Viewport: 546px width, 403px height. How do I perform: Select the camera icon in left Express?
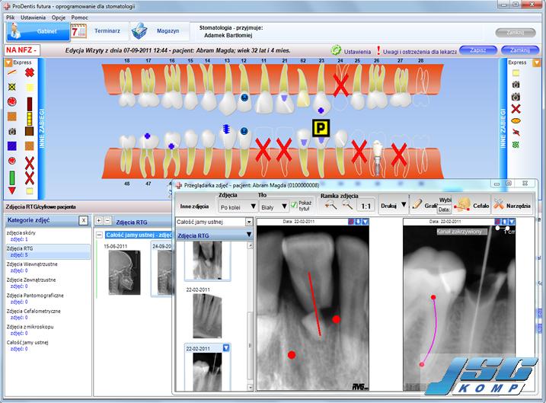point(12,131)
